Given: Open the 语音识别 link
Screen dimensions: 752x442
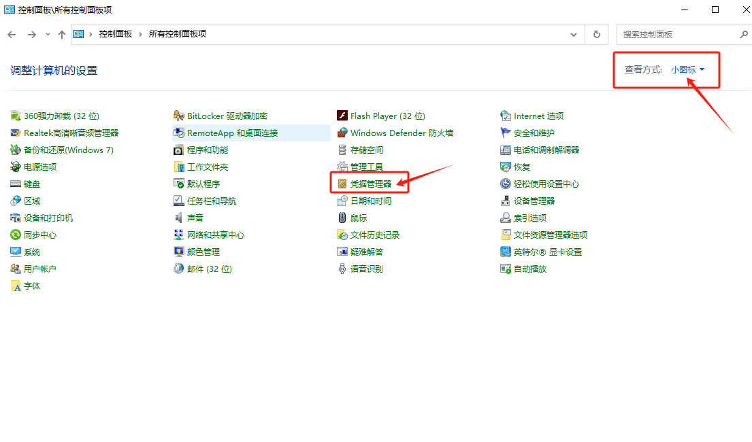Looking at the screenshot, I should 366,269.
